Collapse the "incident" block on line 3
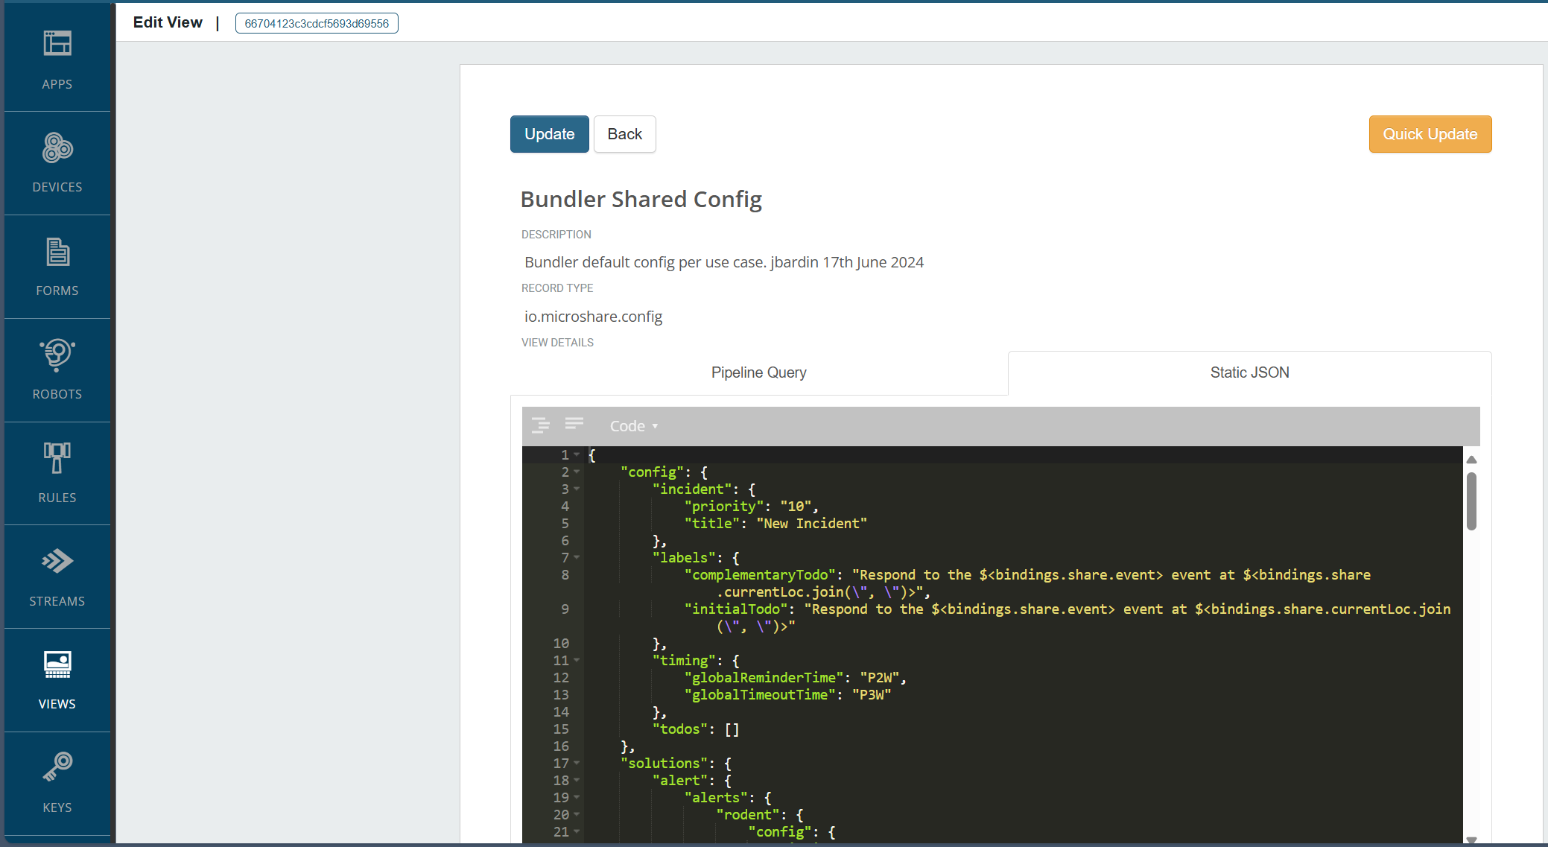 pos(577,489)
